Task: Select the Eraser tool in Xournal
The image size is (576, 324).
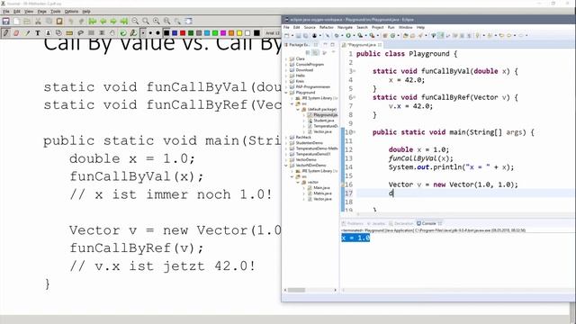Action: (x=16, y=33)
